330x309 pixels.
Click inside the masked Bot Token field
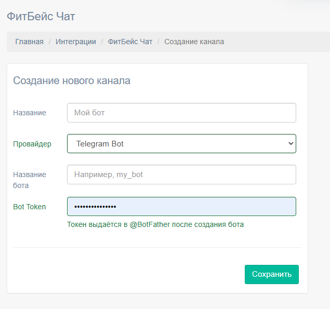pyautogui.click(x=181, y=207)
